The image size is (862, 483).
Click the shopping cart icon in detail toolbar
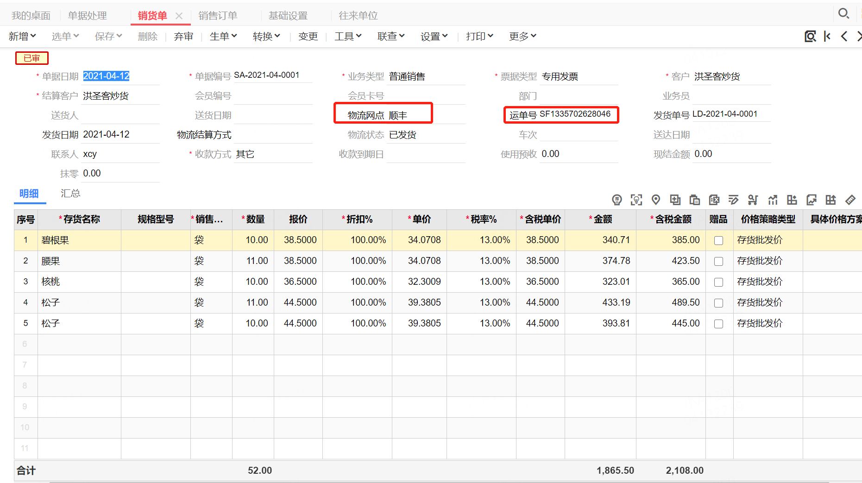(x=753, y=200)
